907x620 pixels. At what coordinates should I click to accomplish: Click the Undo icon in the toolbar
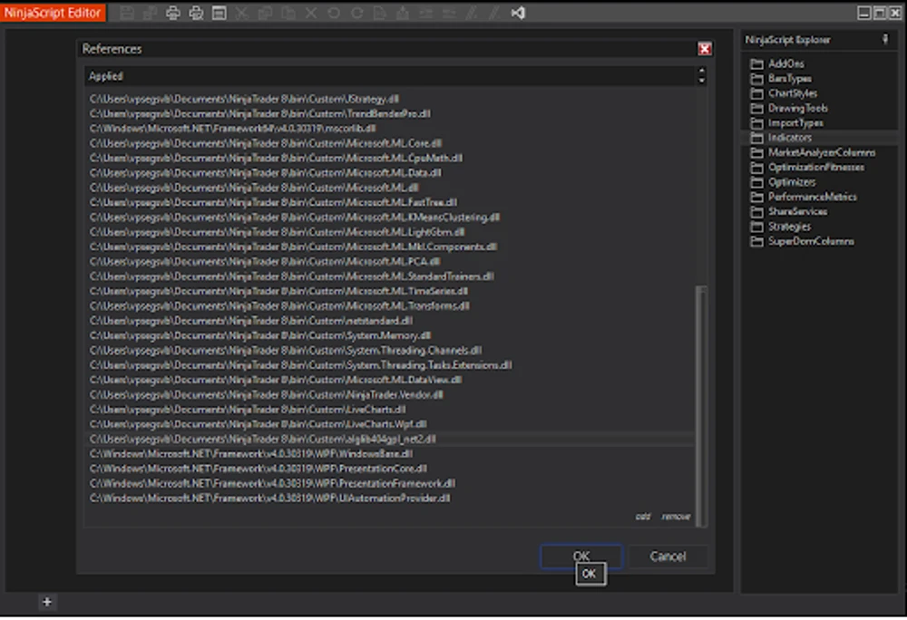(334, 13)
